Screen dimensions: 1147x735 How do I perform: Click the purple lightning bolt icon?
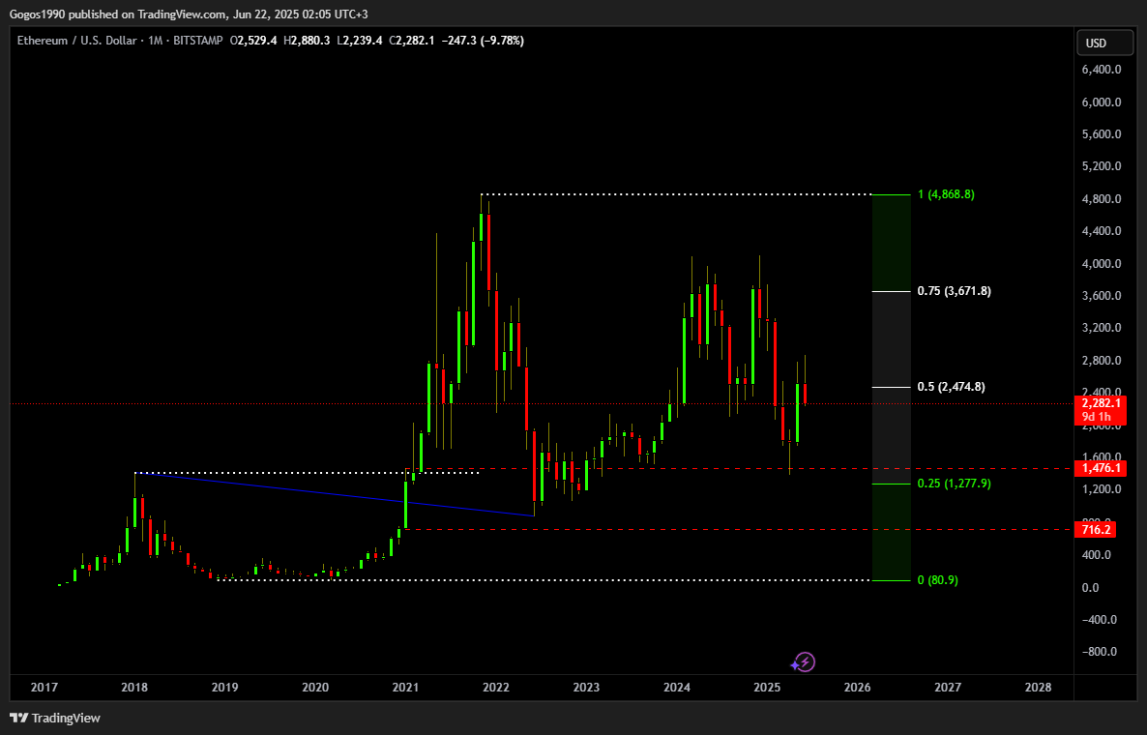click(804, 662)
